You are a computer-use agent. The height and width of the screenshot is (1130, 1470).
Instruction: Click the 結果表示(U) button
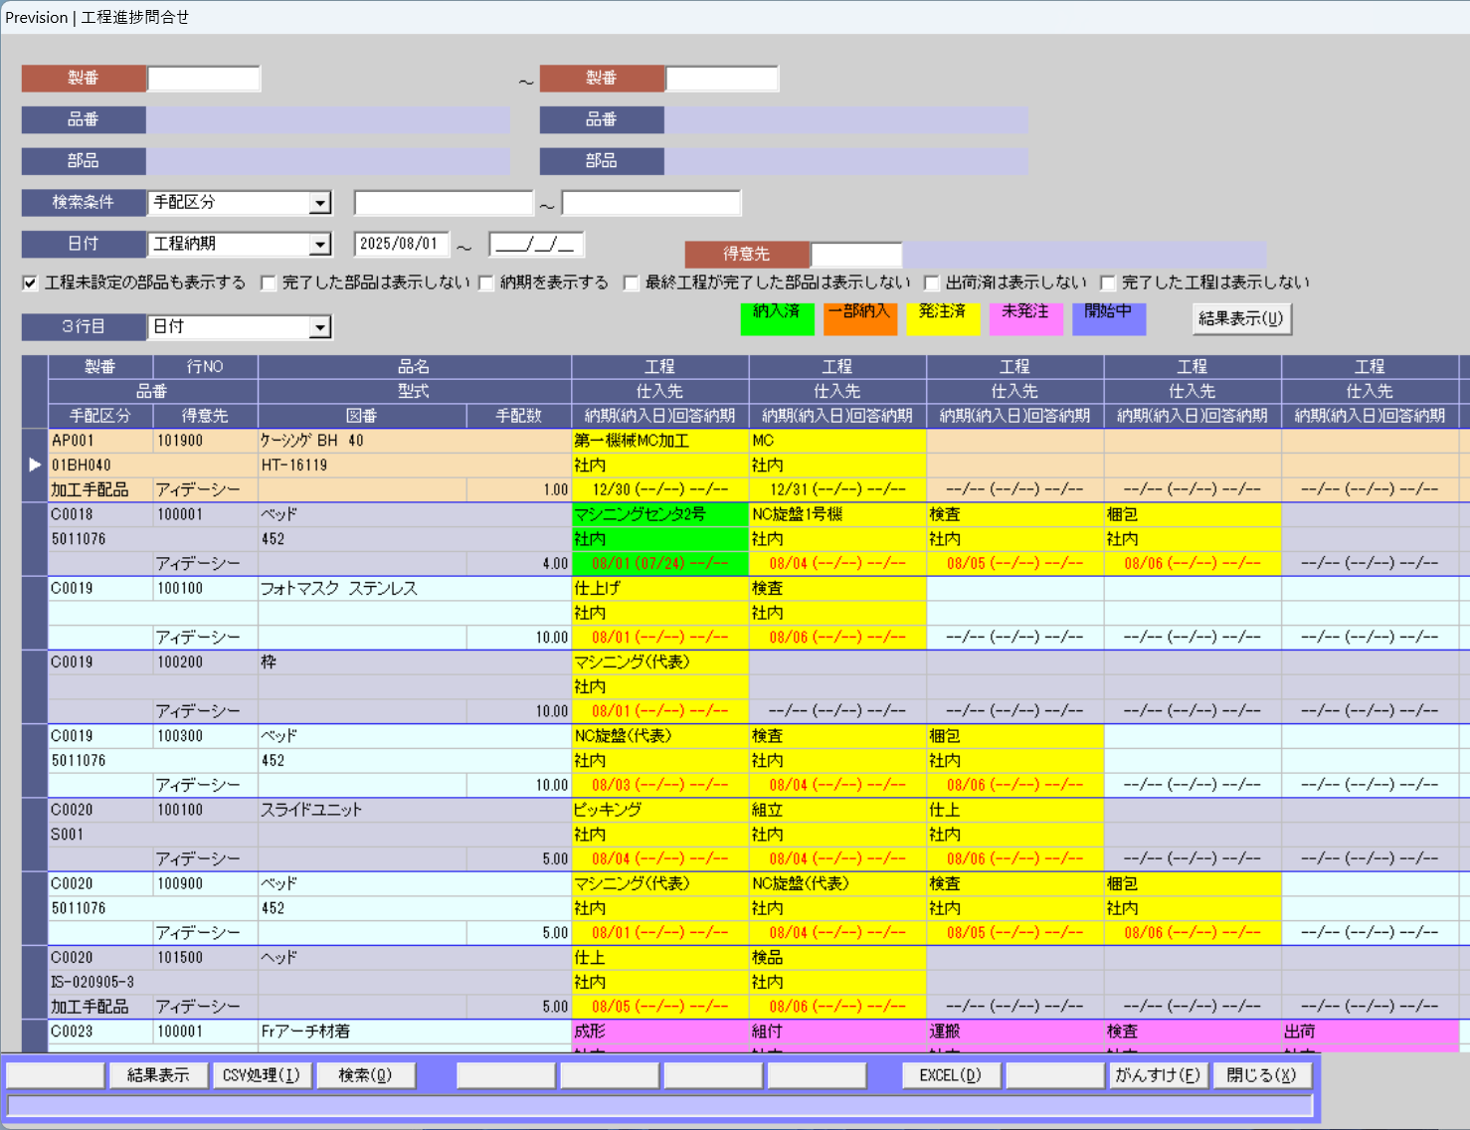1241,318
